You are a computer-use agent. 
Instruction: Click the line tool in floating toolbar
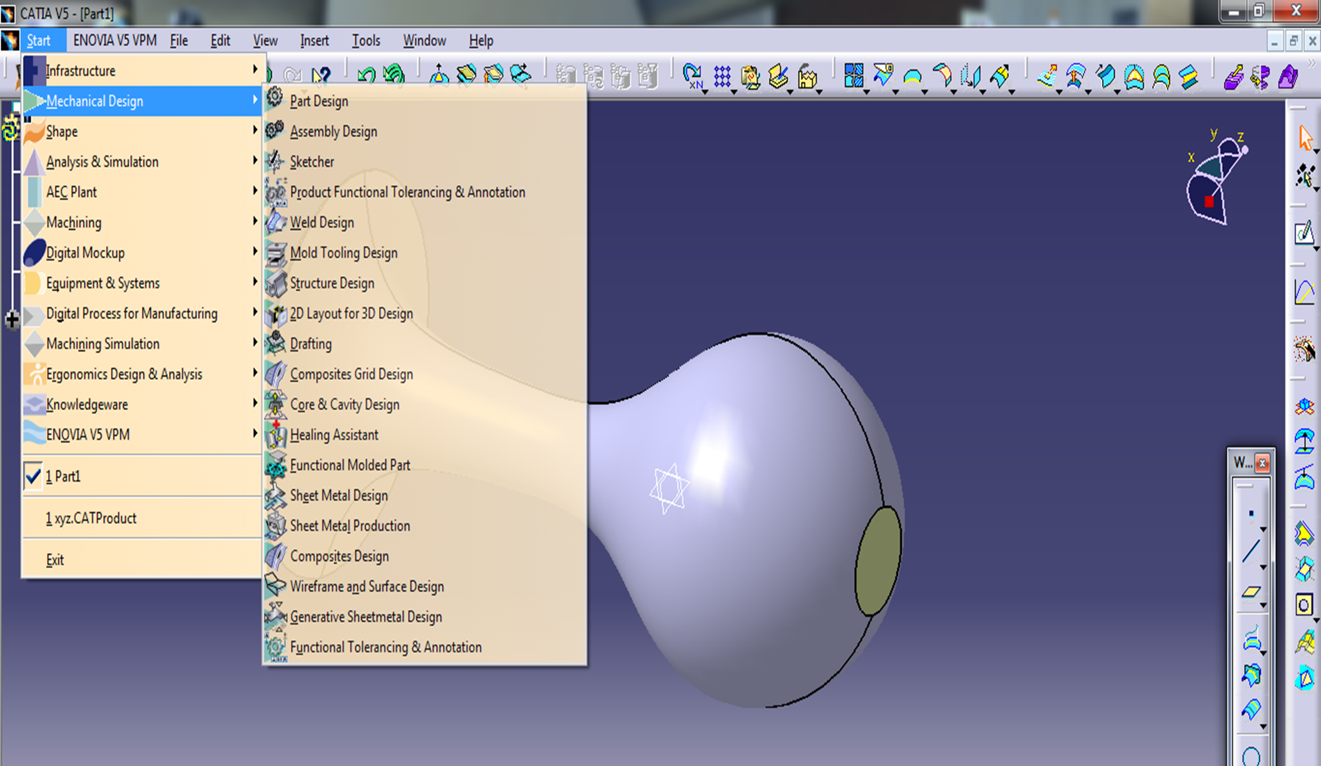pos(1251,551)
